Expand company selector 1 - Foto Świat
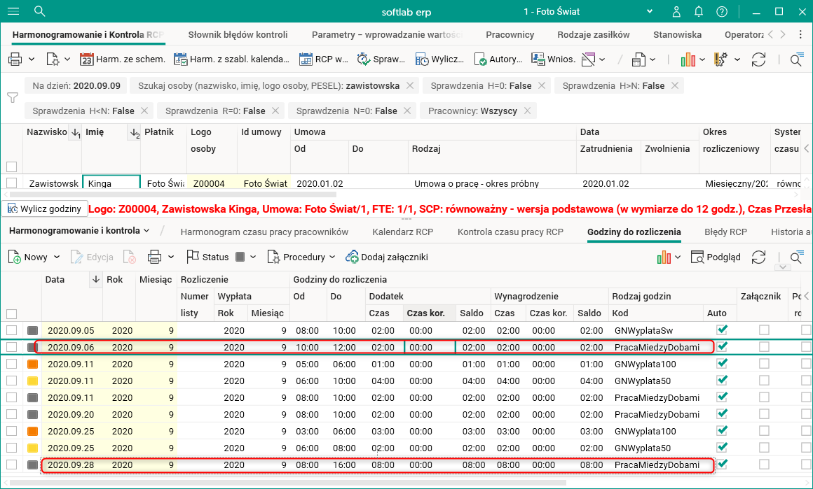The image size is (813, 489). [650, 11]
